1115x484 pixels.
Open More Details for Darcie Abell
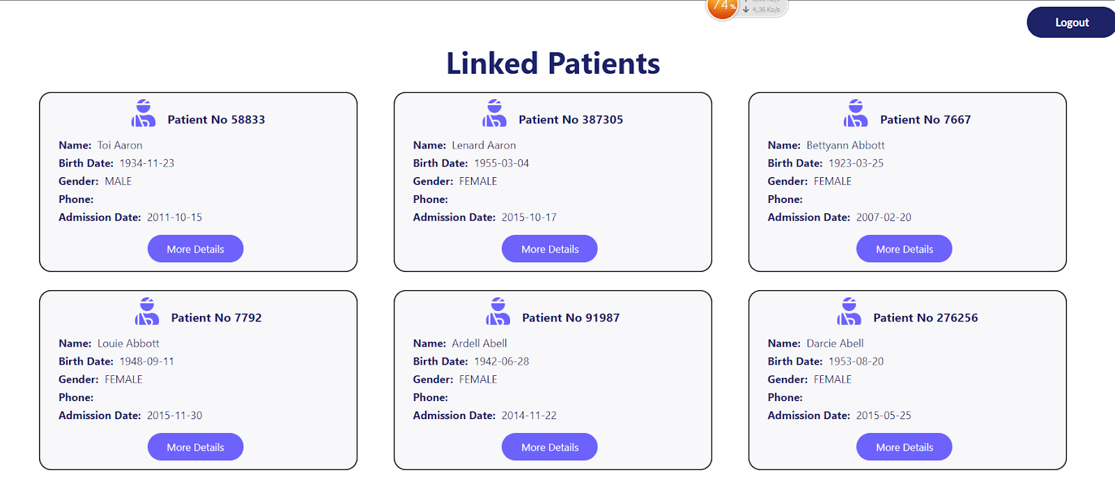[x=904, y=447]
